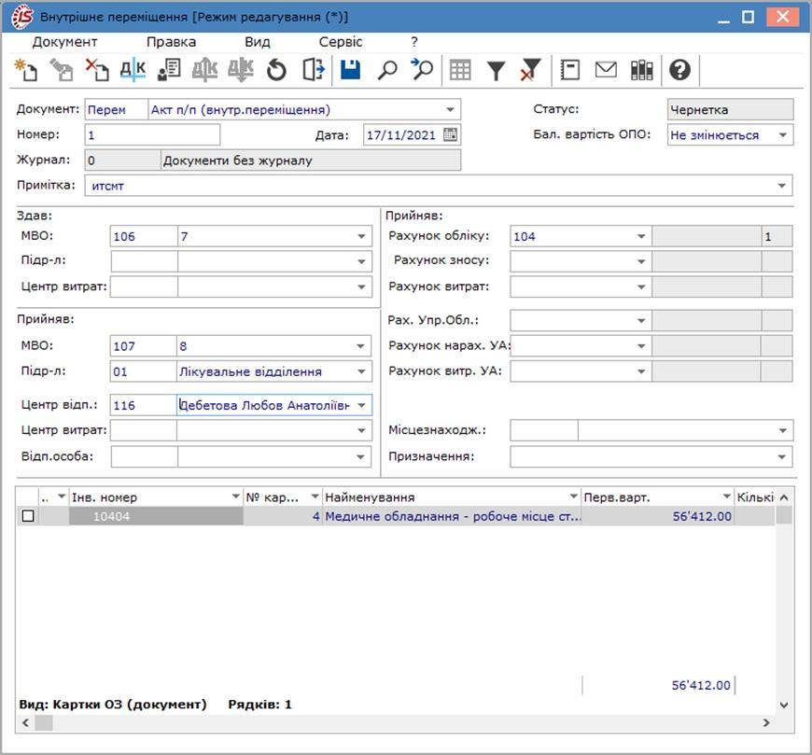The image size is (812, 755).
Task: Create a new record with the toolbar icon
Action: coord(26,70)
